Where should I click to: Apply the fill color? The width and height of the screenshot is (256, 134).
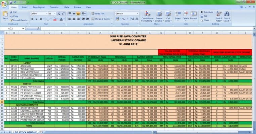55,19
